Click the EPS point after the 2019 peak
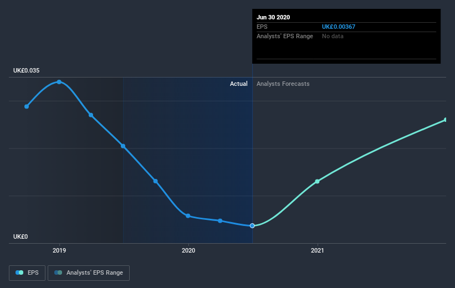This screenshot has height=288, width=455. point(91,115)
